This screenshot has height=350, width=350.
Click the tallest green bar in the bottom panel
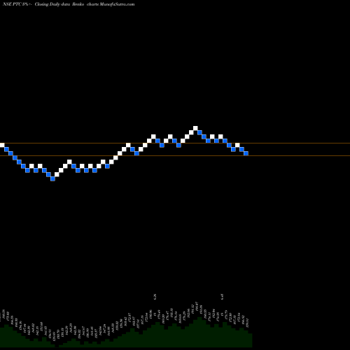(x=199, y=332)
